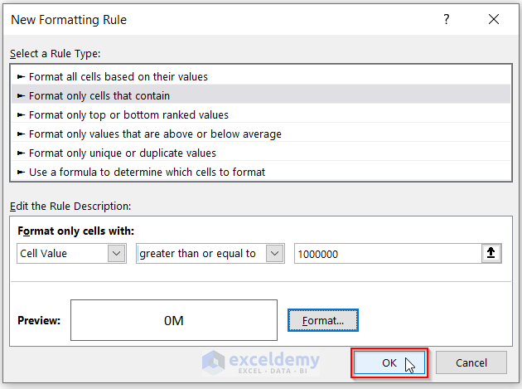This screenshot has width=522, height=389.
Task: Click the 0M format preview box
Action: tap(174, 319)
